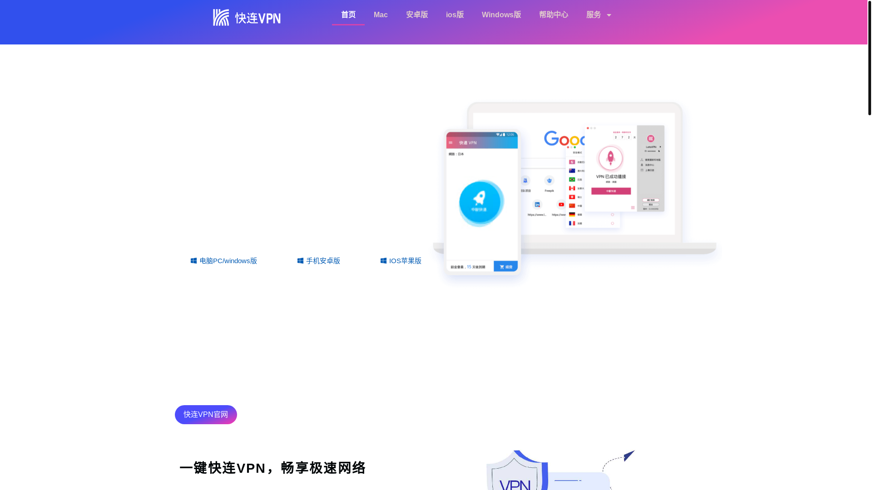
Task: Open the 帮助中心 page
Action: coord(554,15)
